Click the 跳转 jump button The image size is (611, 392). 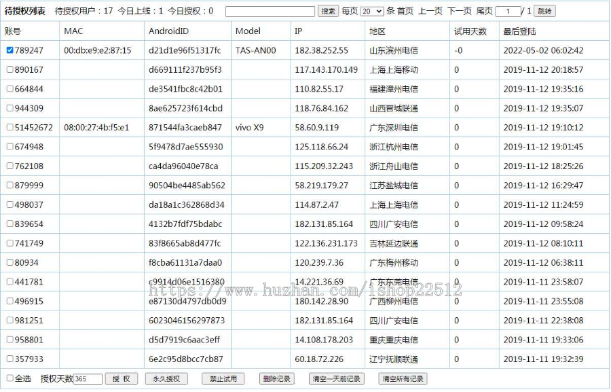pos(544,12)
